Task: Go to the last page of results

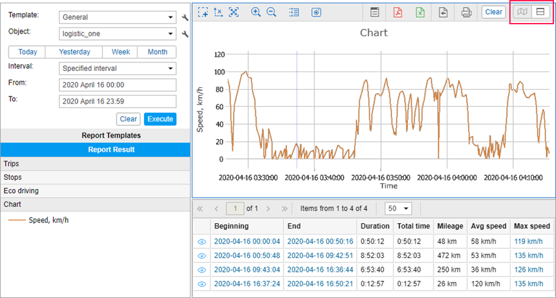Action: (x=284, y=209)
